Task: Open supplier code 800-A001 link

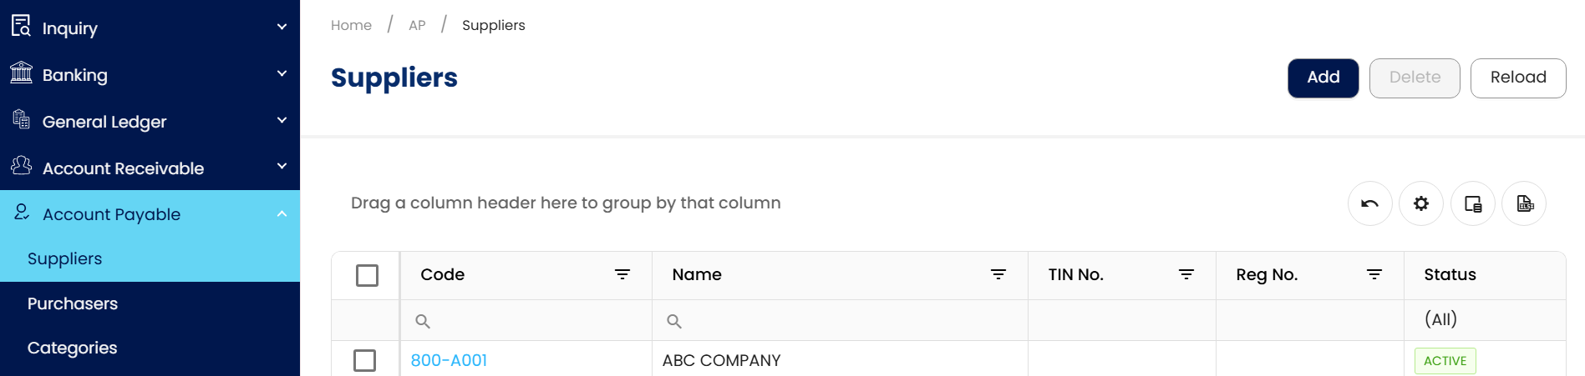Action: (x=449, y=360)
